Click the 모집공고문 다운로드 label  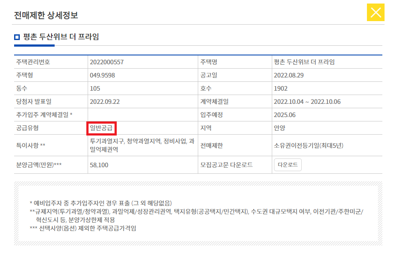(x=226, y=165)
